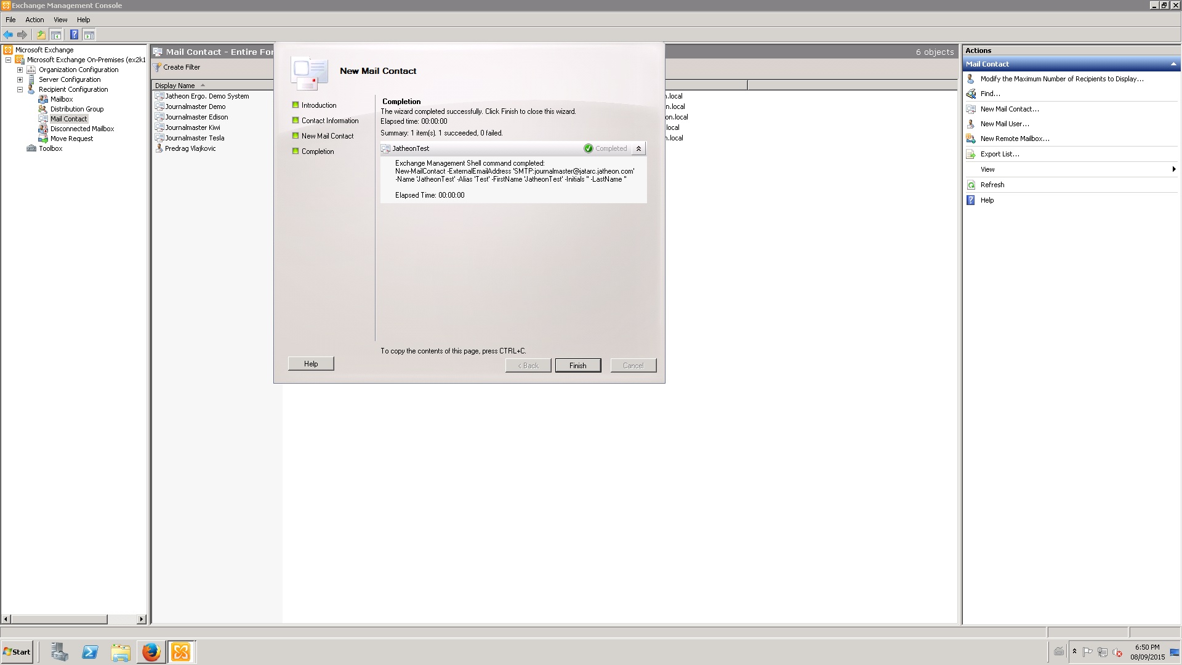Click the blue Help toolbar icon
Image resolution: width=1182 pixels, height=665 pixels.
[74, 34]
